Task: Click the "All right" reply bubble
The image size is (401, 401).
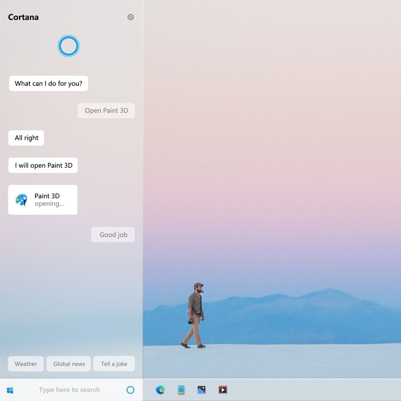Action: tap(26, 138)
